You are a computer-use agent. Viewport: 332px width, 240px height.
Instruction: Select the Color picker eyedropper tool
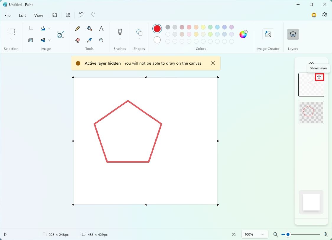pyautogui.click(x=89, y=40)
